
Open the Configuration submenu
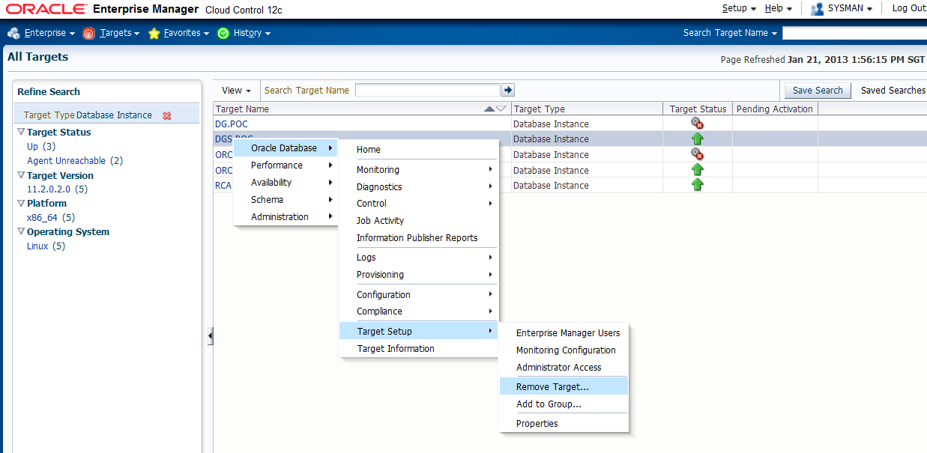pos(419,295)
